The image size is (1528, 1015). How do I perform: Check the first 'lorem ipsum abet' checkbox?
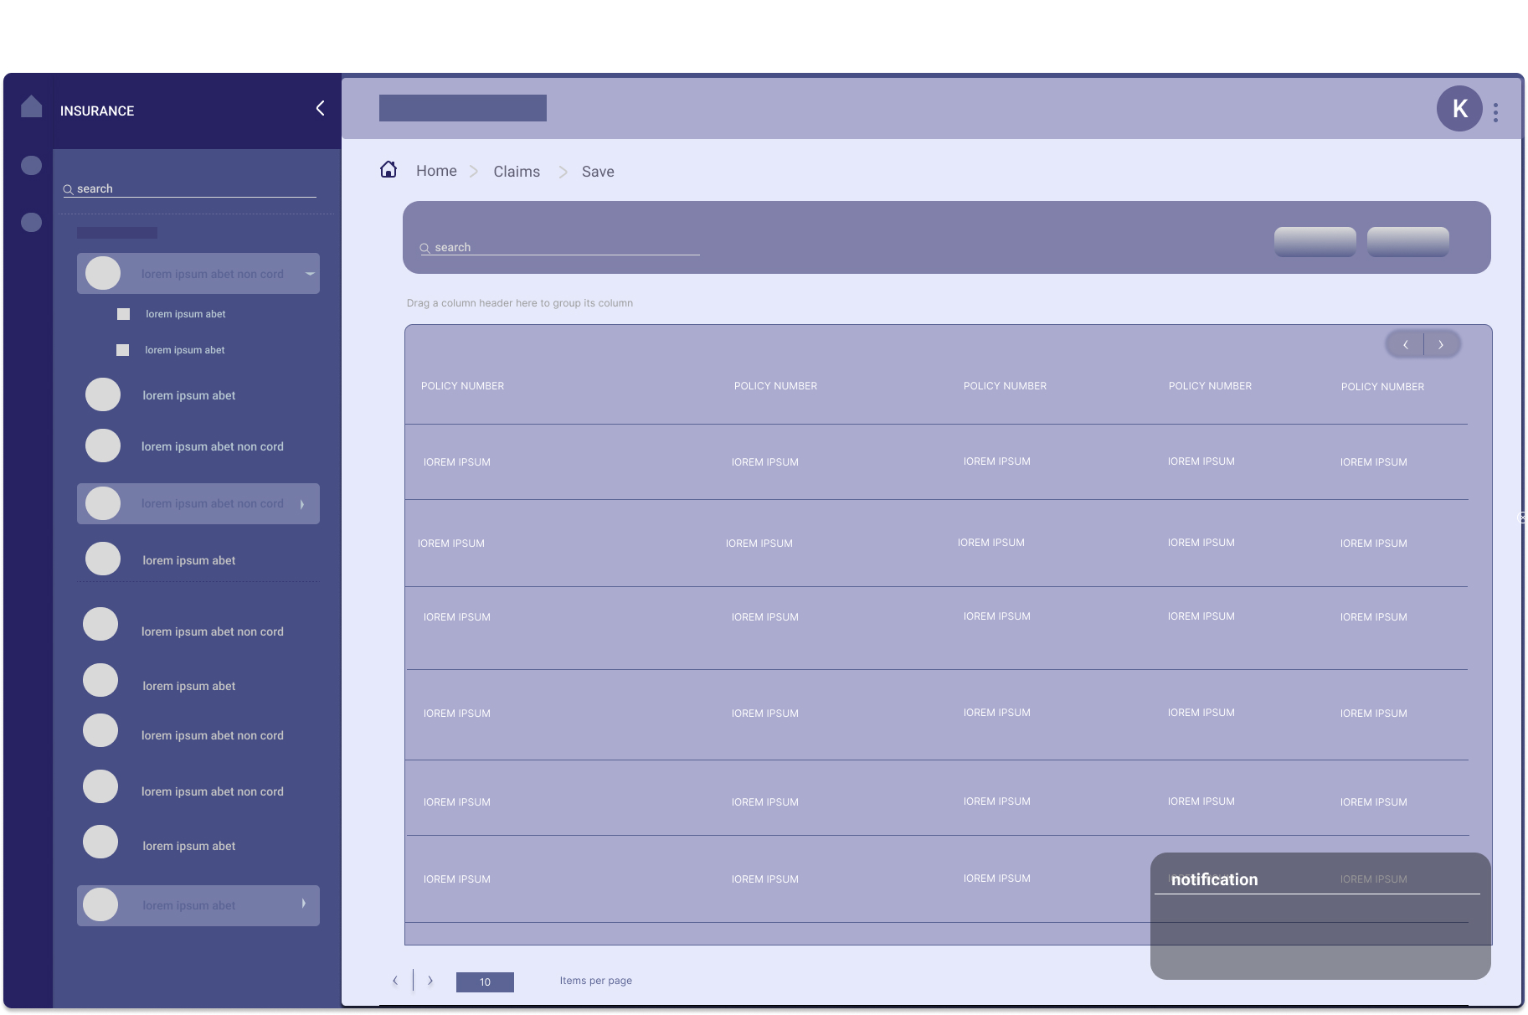pyautogui.click(x=123, y=314)
